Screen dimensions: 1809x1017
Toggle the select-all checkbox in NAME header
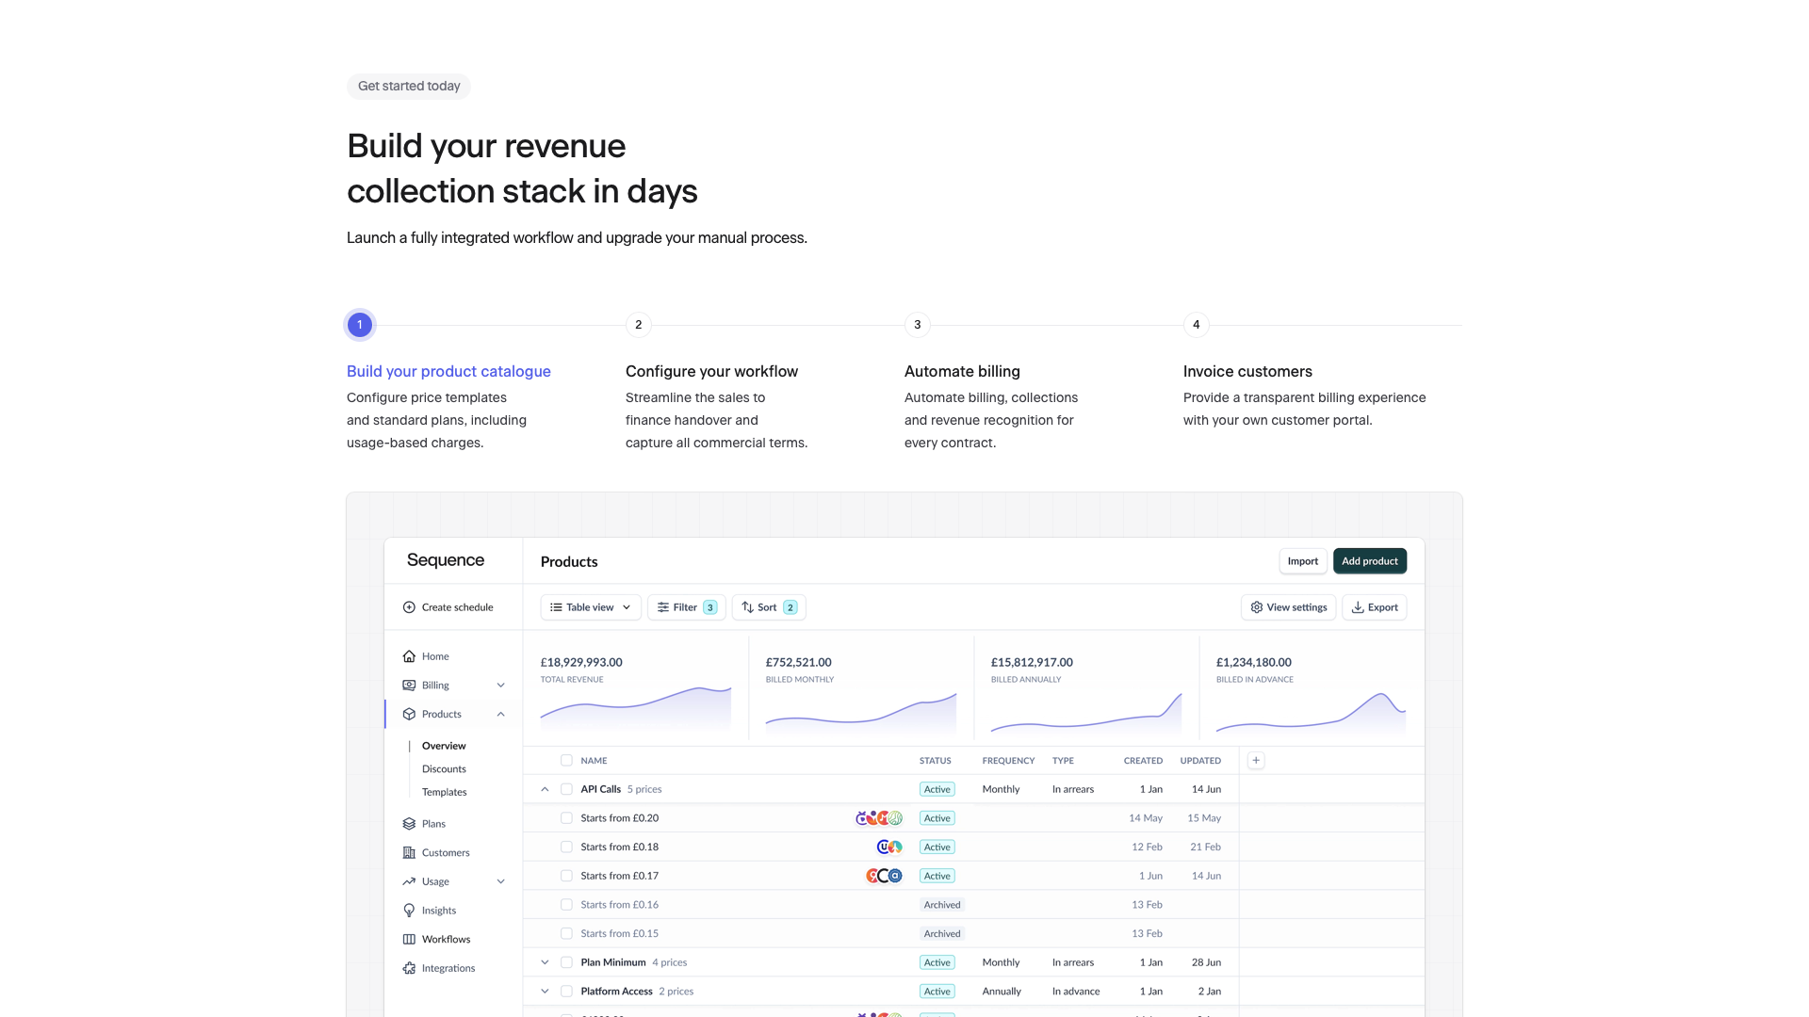[566, 760]
